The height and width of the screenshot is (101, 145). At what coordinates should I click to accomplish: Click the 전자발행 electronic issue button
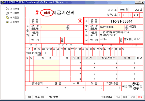pos(53,97)
